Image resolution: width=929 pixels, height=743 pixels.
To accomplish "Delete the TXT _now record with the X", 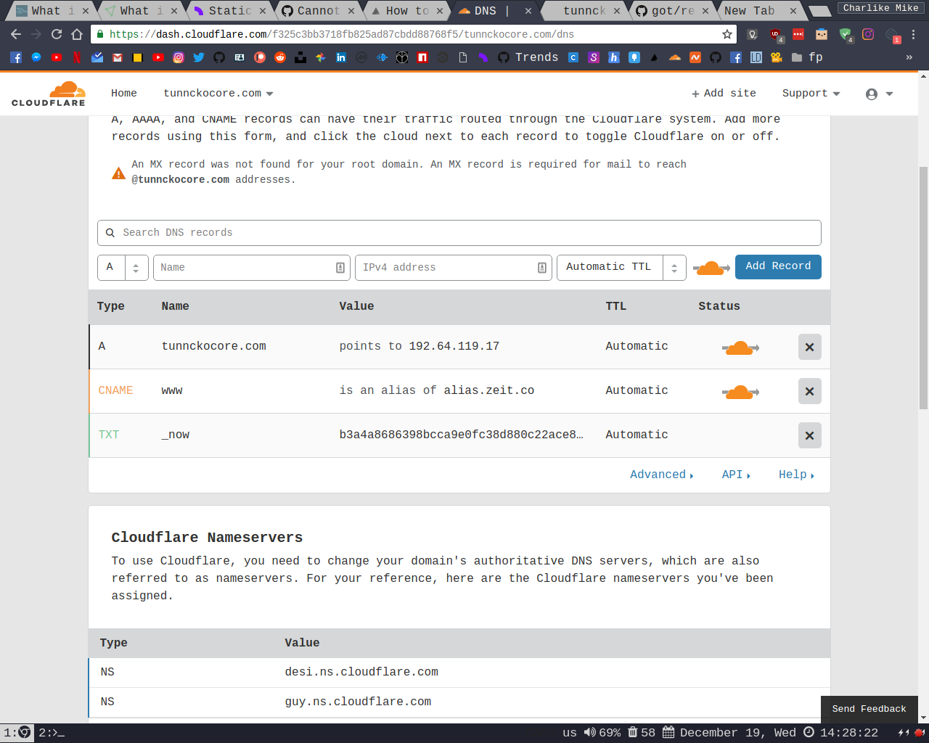I will click(x=809, y=435).
